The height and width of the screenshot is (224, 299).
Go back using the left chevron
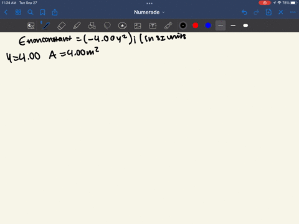pos(6,12)
